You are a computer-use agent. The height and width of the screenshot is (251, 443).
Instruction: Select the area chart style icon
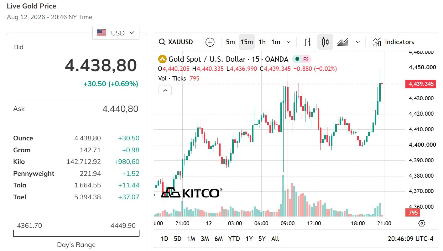(343, 42)
